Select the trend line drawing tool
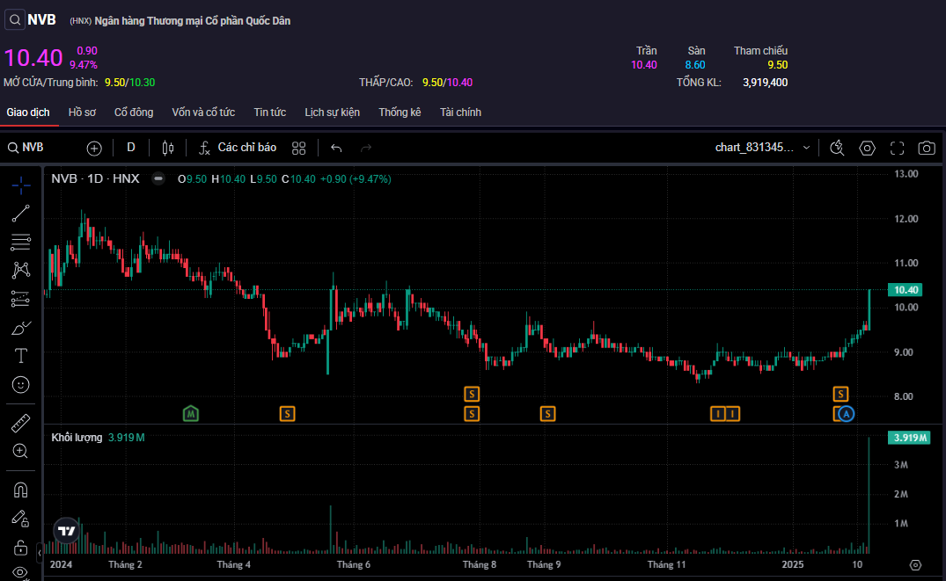The image size is (946, 581). coord(21,213)
